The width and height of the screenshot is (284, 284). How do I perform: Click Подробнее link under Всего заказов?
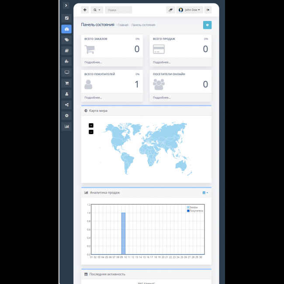93,62
